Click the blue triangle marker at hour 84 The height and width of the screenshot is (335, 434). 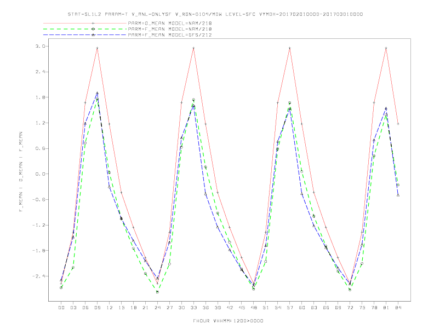398,195
